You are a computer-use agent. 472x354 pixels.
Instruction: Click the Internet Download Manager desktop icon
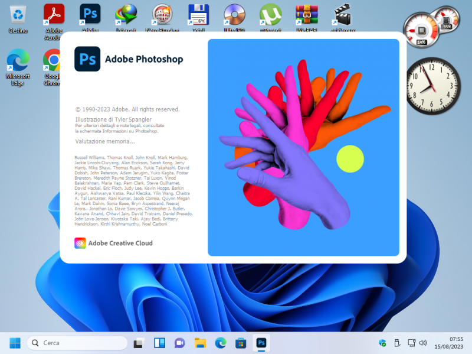(x=126, y=15)
